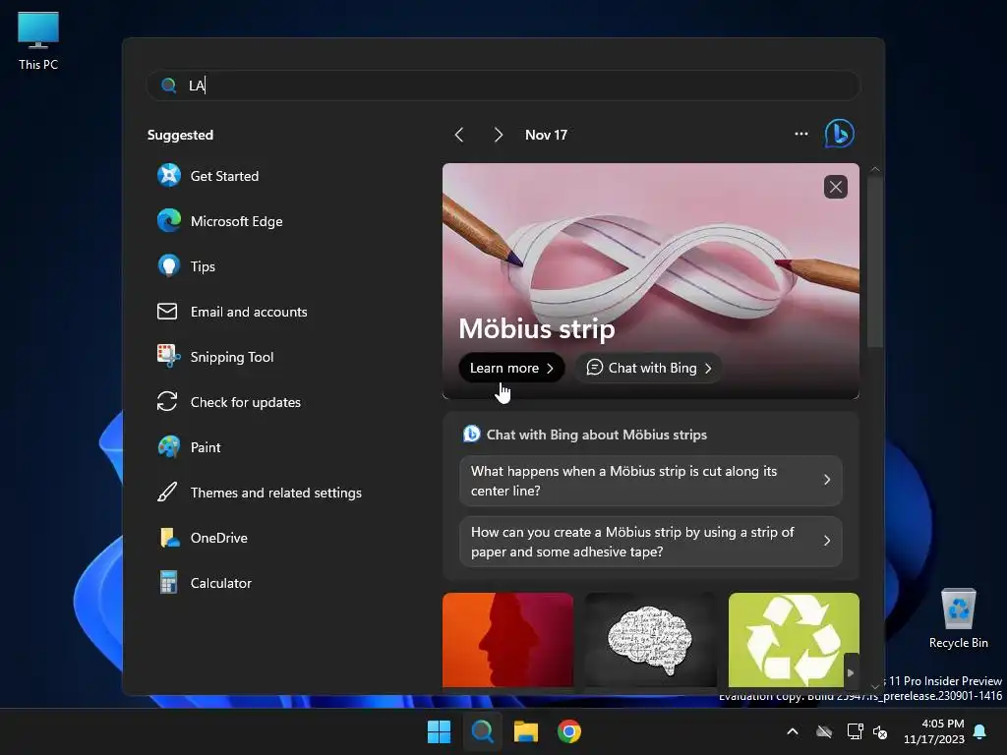Viewport: 1007px width, 755px height.
Task: Open the Calculator app icon
Action: [x=168, y=582]
